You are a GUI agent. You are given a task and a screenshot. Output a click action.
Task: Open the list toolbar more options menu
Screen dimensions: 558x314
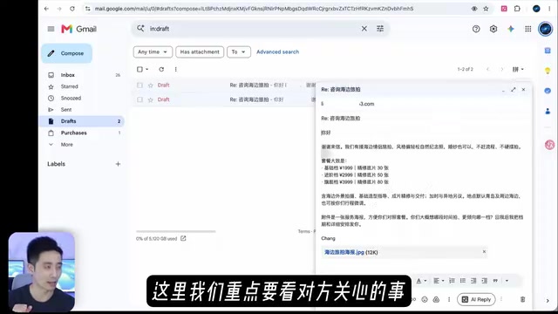(x=175, y=70)
